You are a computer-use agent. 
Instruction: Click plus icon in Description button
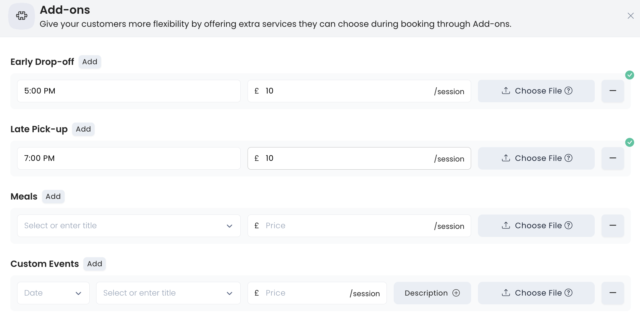[456, 293]
